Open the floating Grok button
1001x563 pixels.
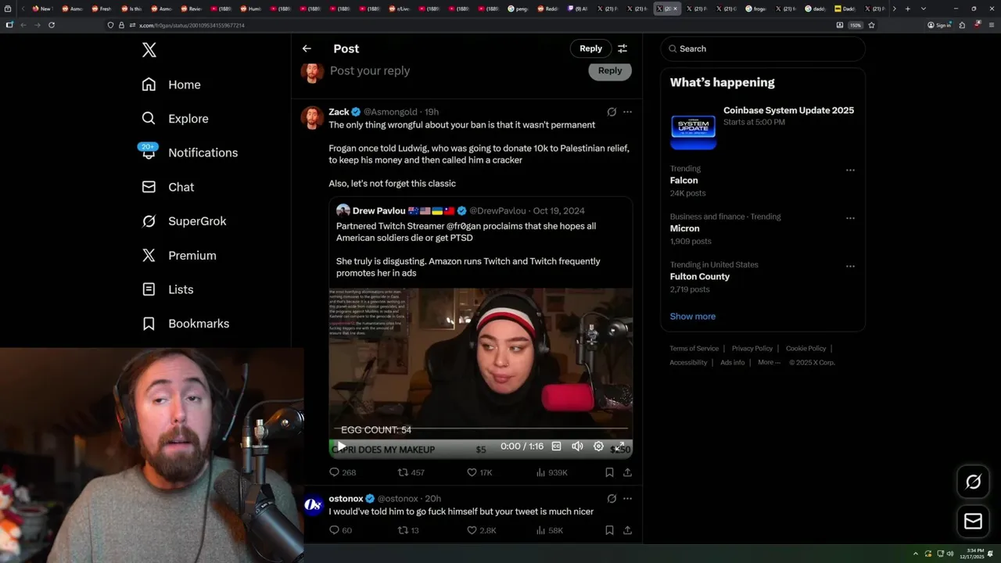click(973, 482)
